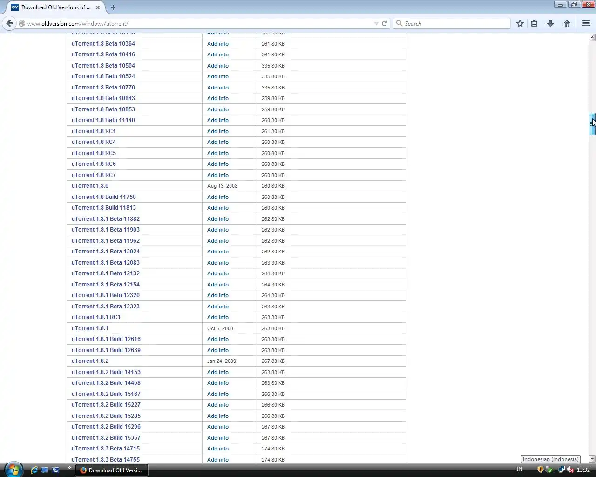Click the muted volume tray icon
The width and height of the screenshot is (596, 477).
click(x=570, y=470)
